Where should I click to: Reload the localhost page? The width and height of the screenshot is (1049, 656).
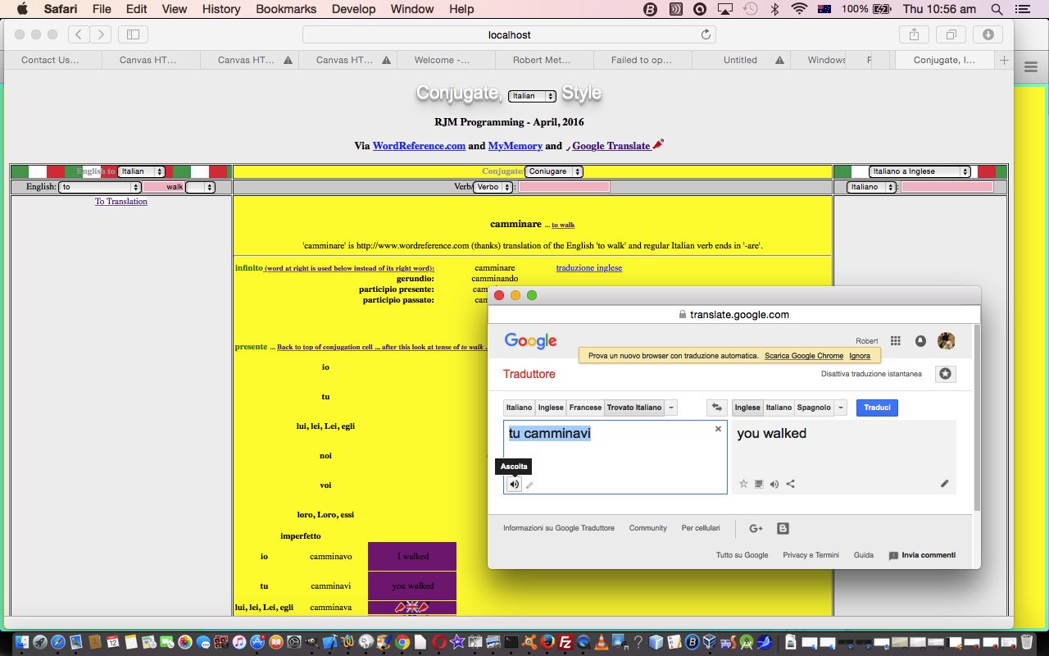pos(706,34)
